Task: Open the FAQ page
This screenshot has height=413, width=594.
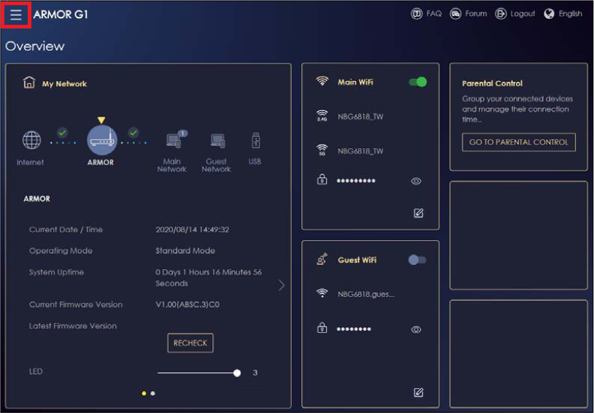Action: (426, 14)
